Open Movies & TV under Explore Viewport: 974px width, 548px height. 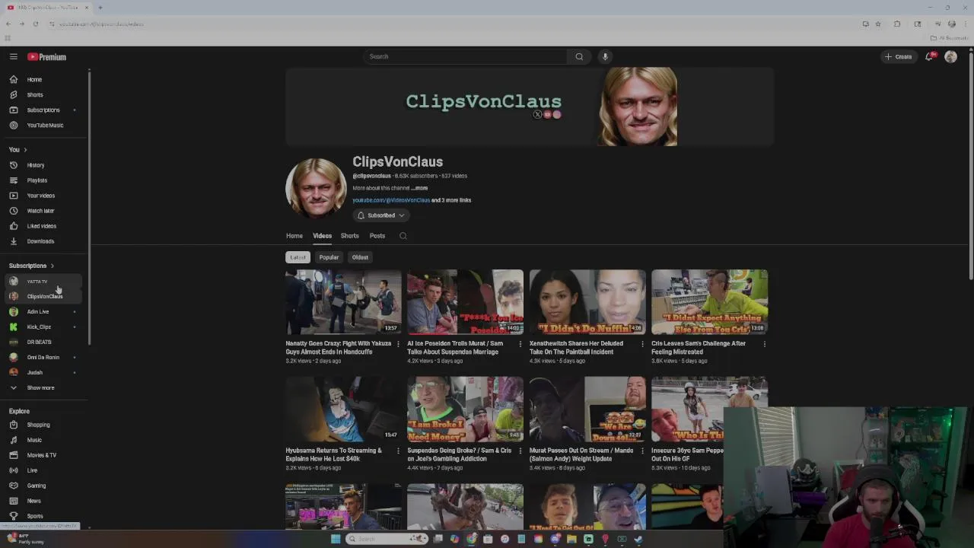44,455
